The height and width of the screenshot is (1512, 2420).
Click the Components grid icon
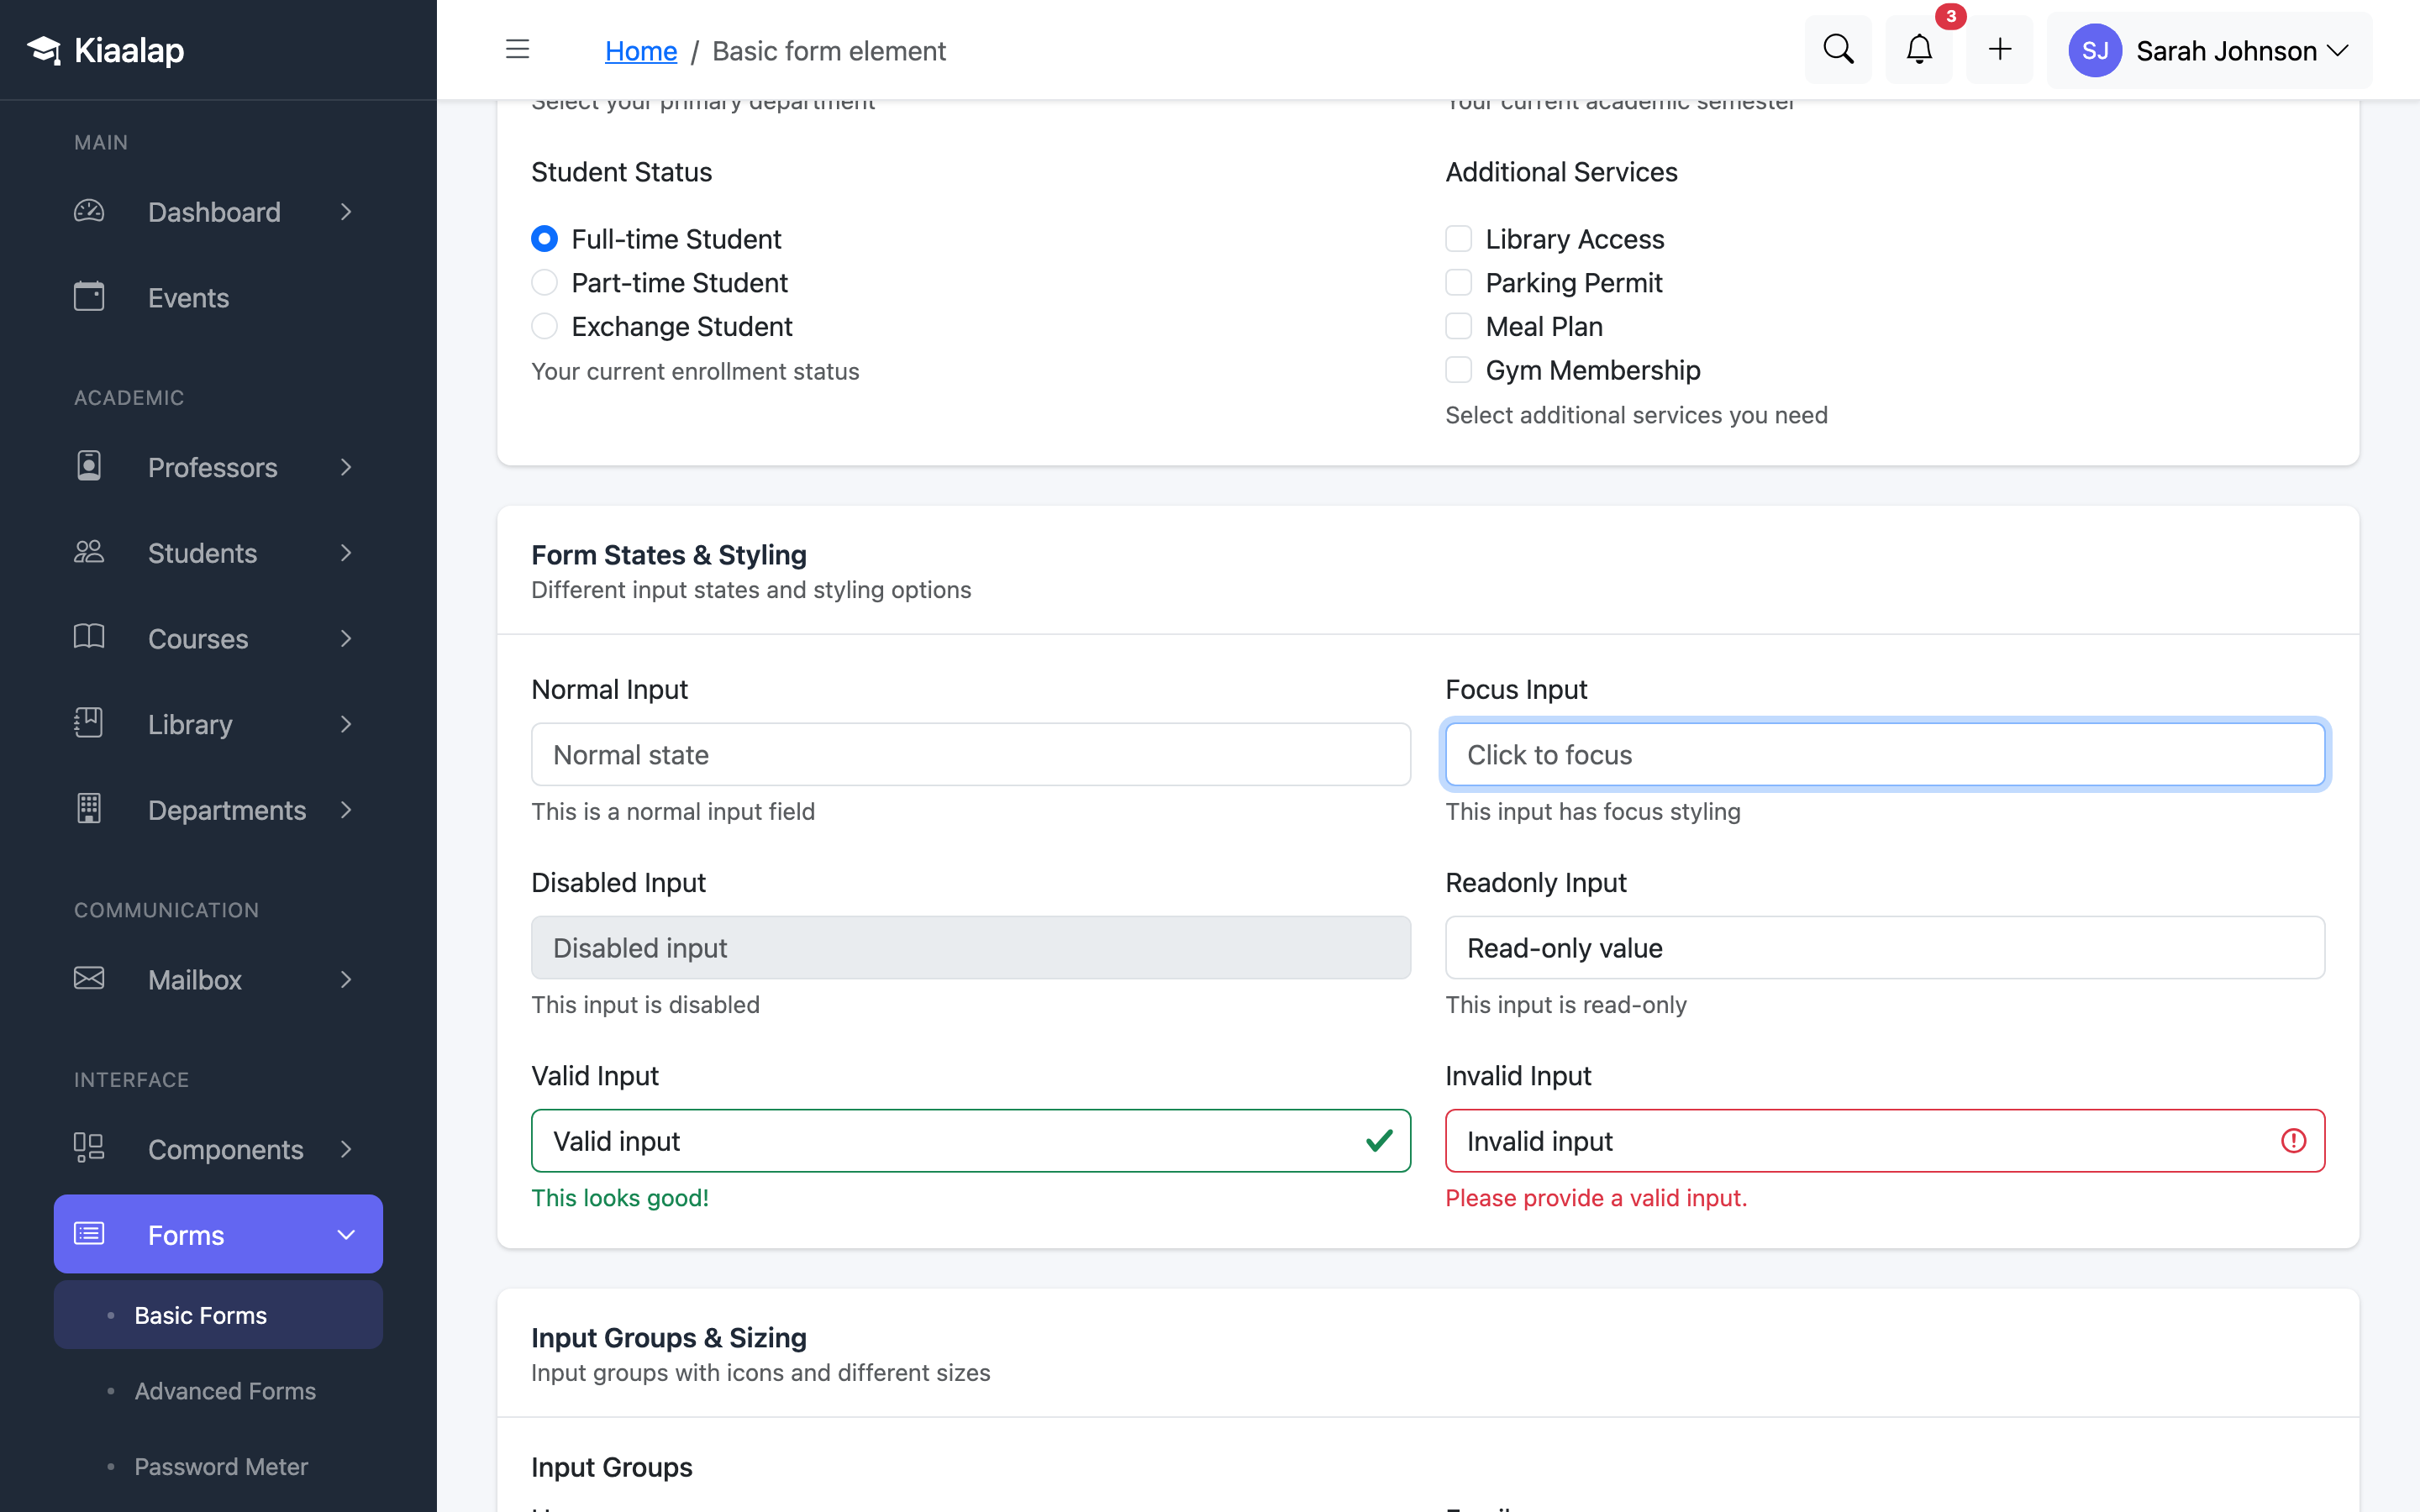pos(89,1148)
